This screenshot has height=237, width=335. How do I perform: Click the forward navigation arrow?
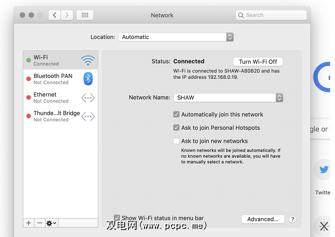tap(67, 15)
